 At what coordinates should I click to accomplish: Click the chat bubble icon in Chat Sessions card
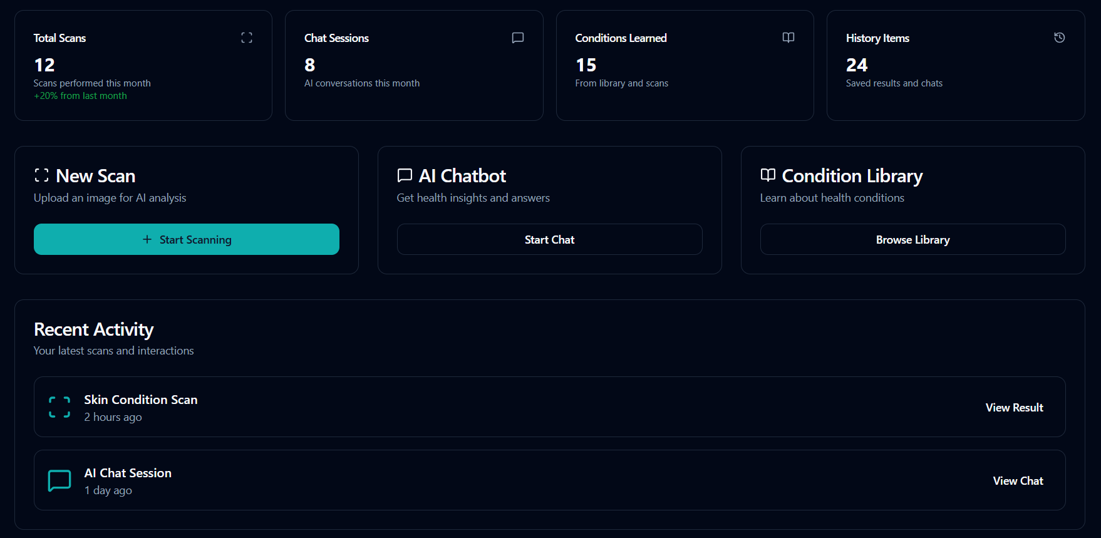[518, 38]
